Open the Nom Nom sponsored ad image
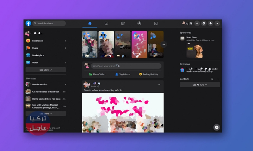The height and width of the screenshot is (151, 253). pyautogui.click(x=194, y=50)
